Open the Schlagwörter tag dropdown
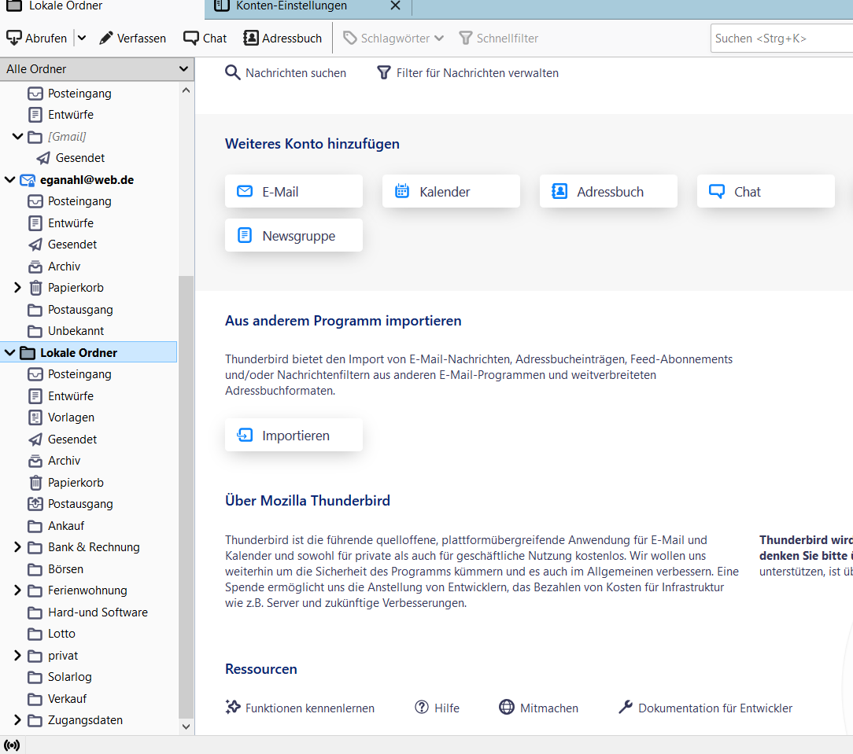The height and width of the screenshot is (754, 853). pos(393,38)
